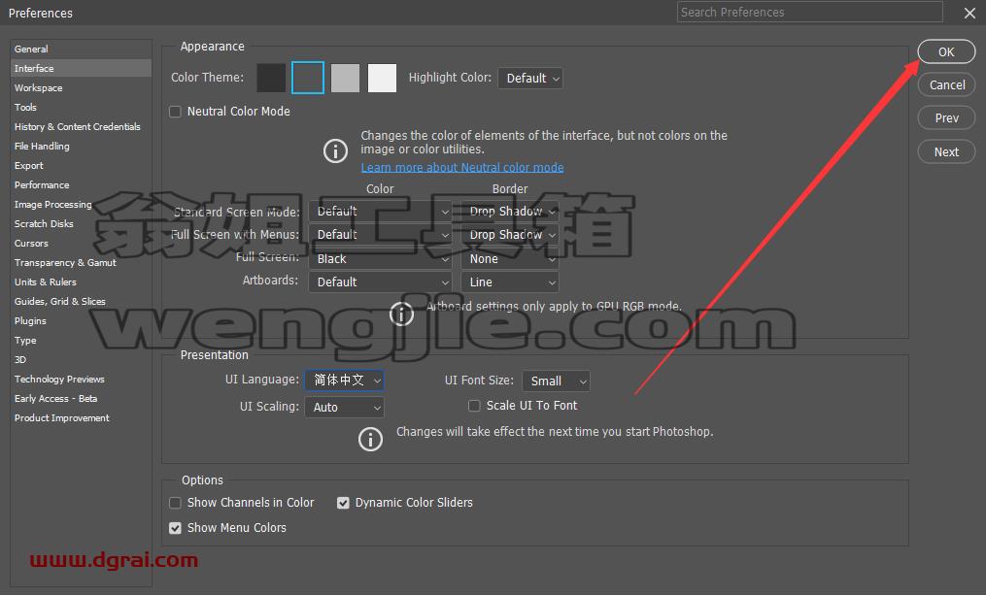Enable the Neutral Color Mode checkbox
This screenshot has width=986, height=596.
click(176, 112)
